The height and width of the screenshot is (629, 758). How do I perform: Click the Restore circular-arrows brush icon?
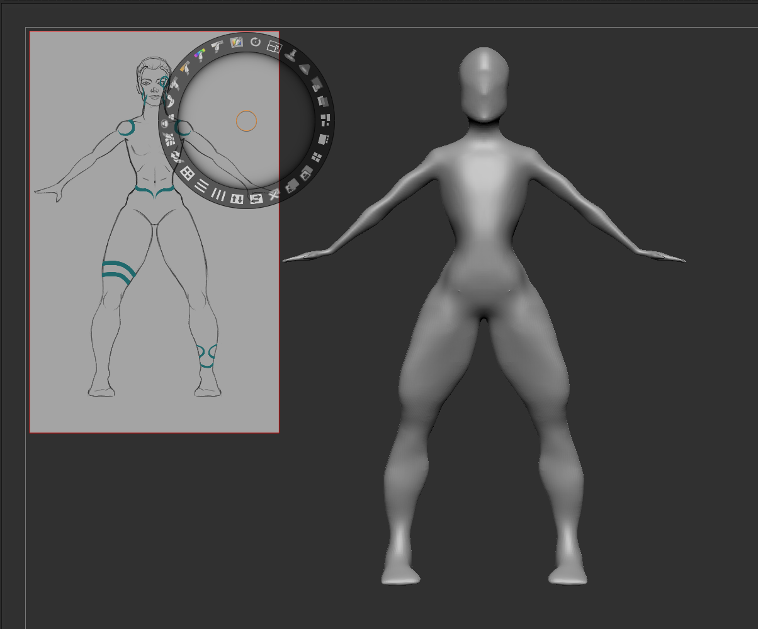[176, 157]
